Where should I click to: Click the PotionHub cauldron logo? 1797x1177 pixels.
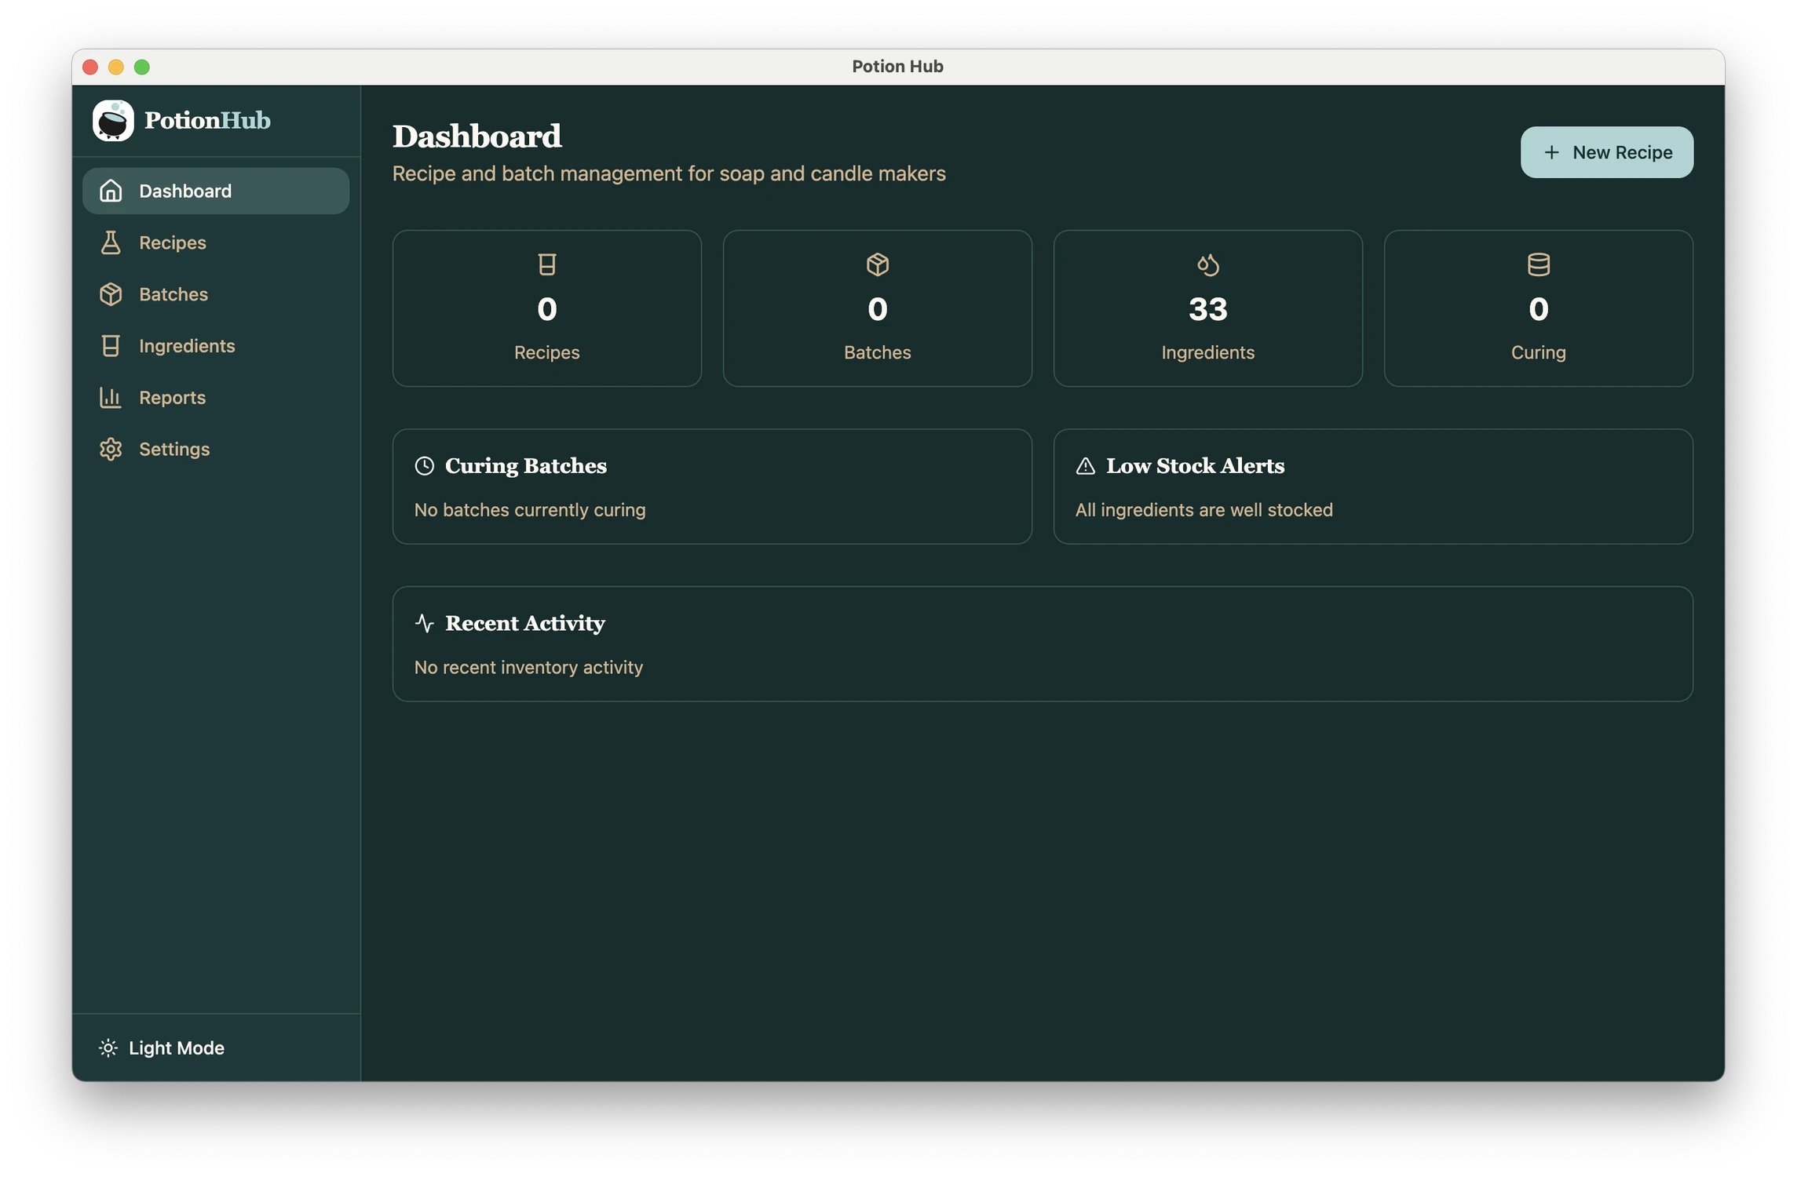coord(113,120)
